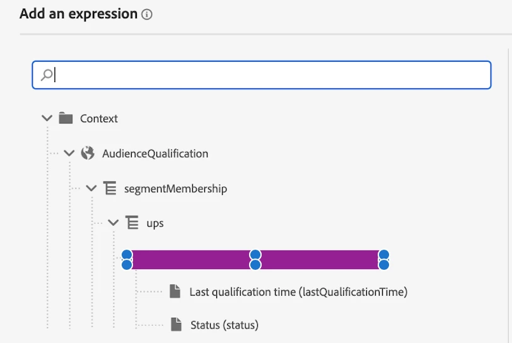The image size is (512, 343).
Task: Select the Status (status) field
Action: [224, 325]
